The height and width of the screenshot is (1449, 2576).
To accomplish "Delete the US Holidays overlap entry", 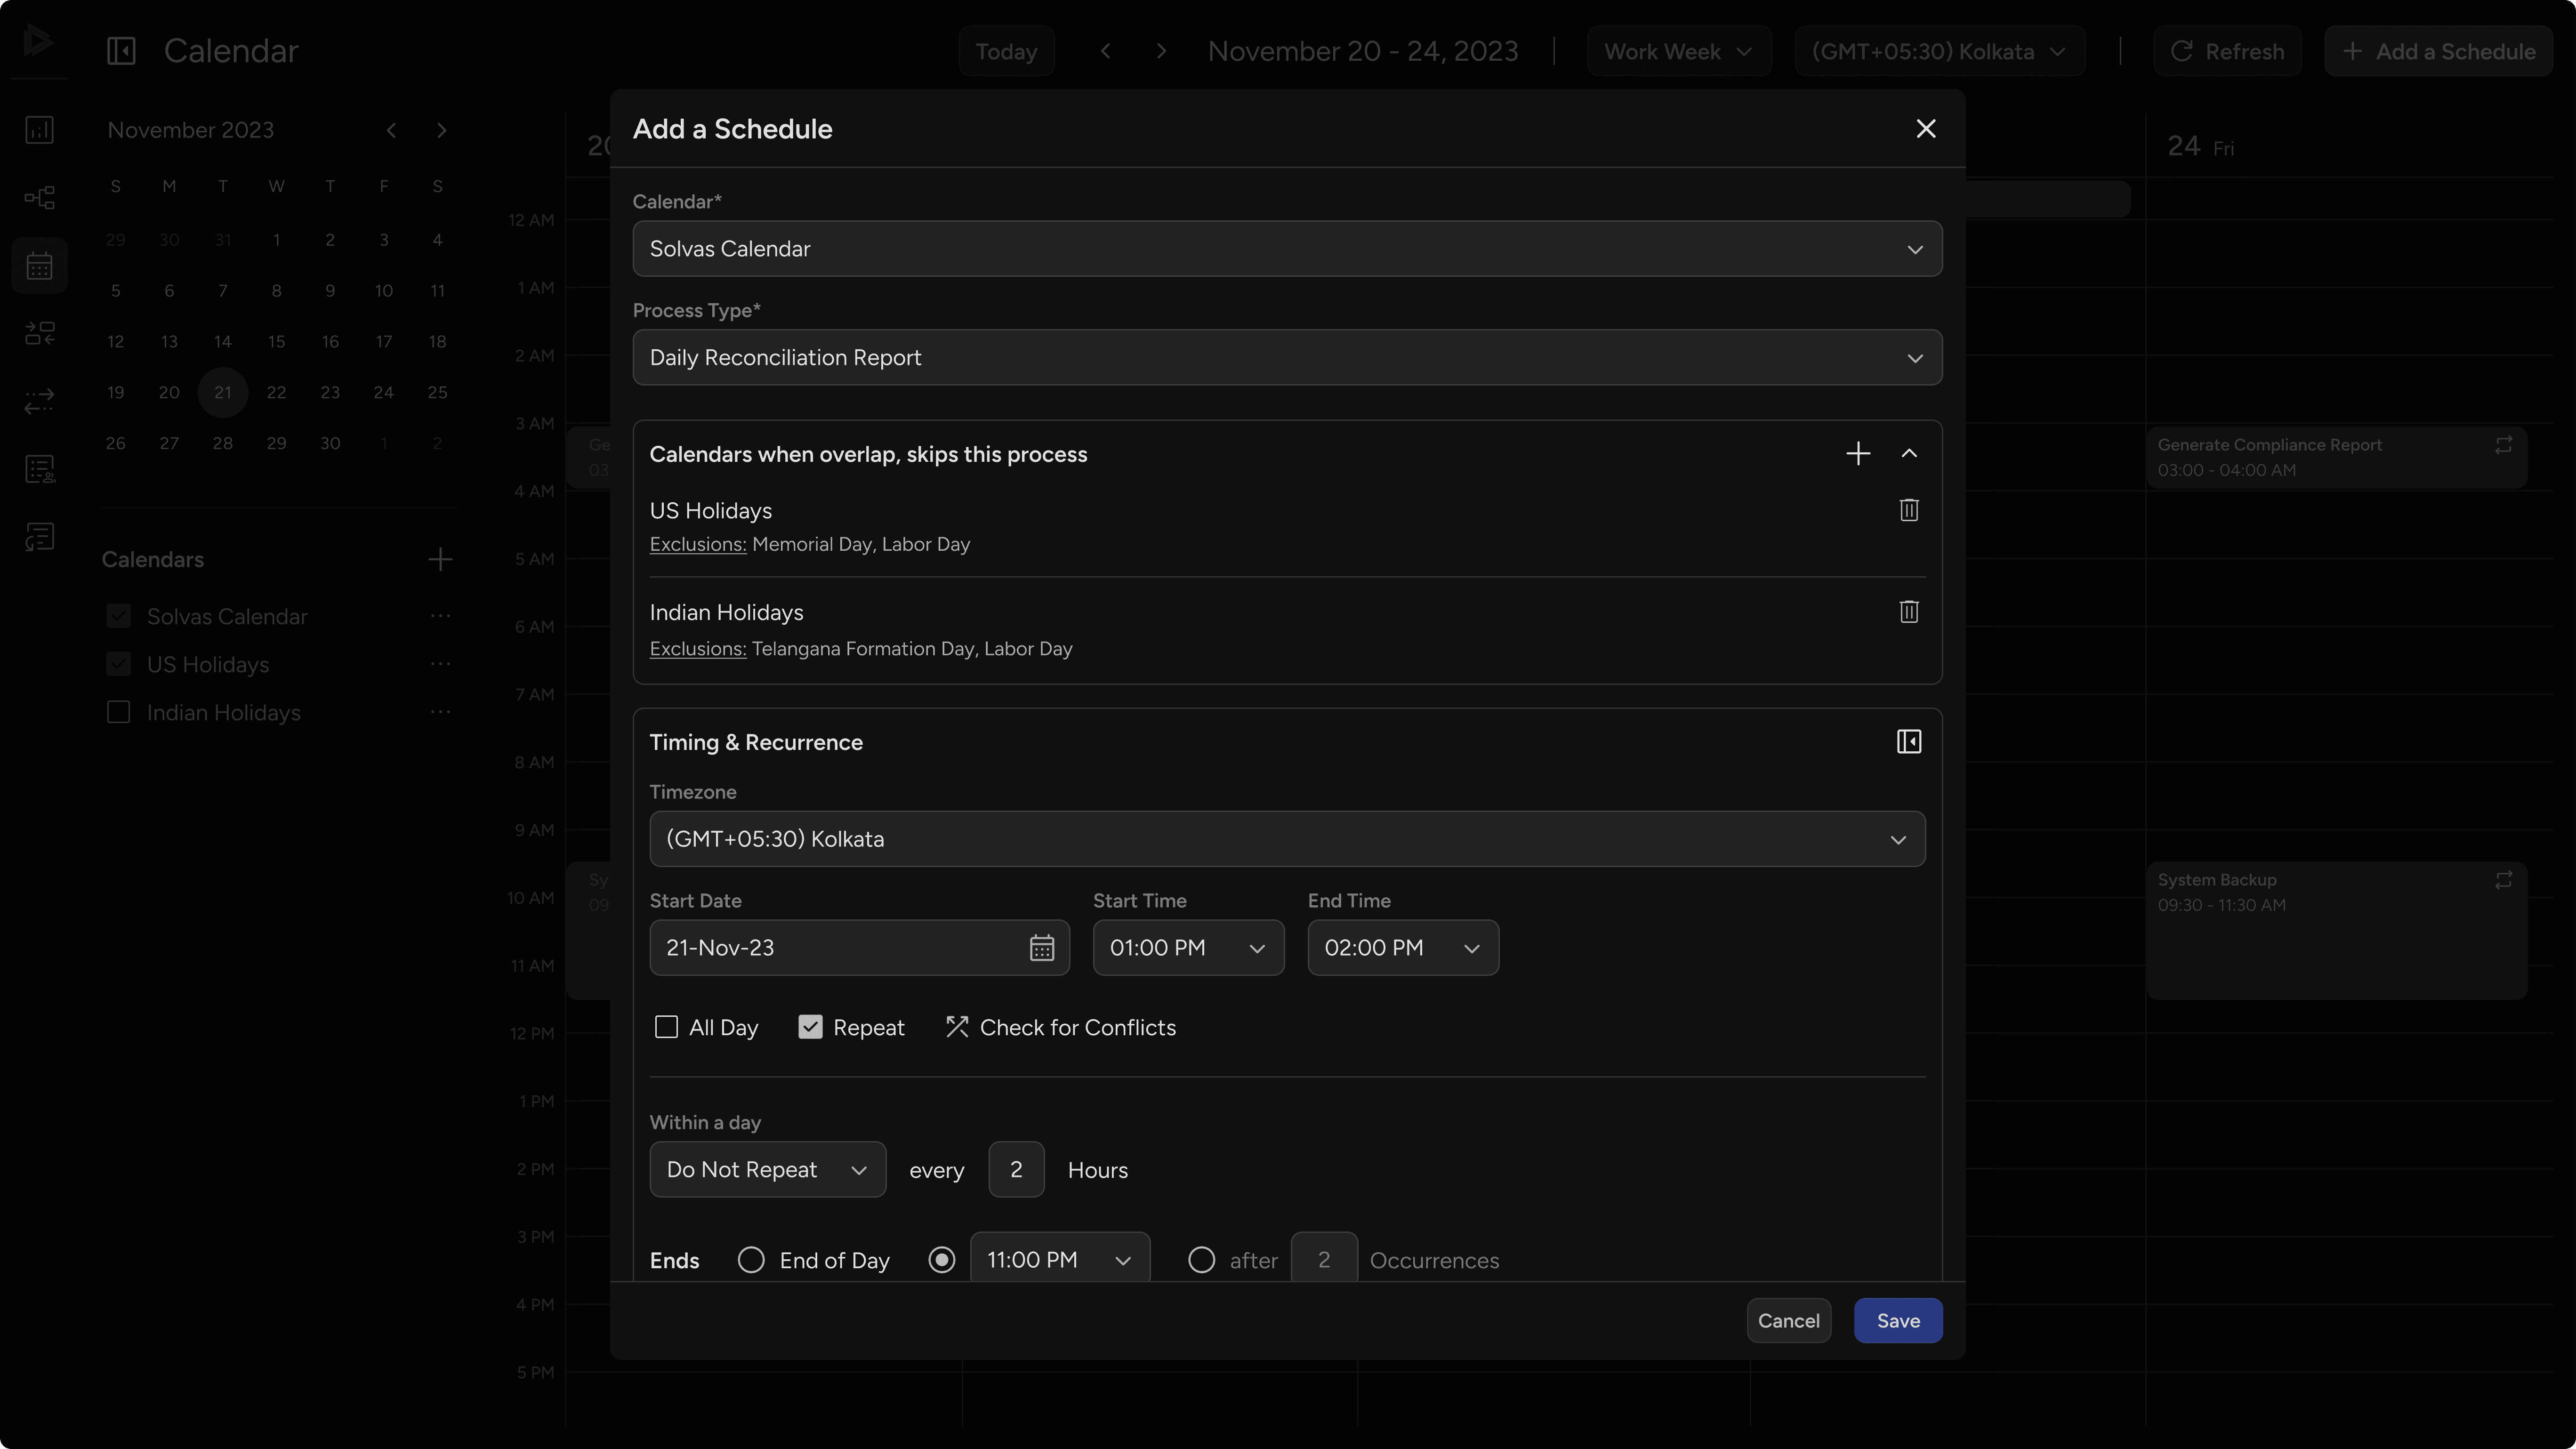I will 1909,510.
